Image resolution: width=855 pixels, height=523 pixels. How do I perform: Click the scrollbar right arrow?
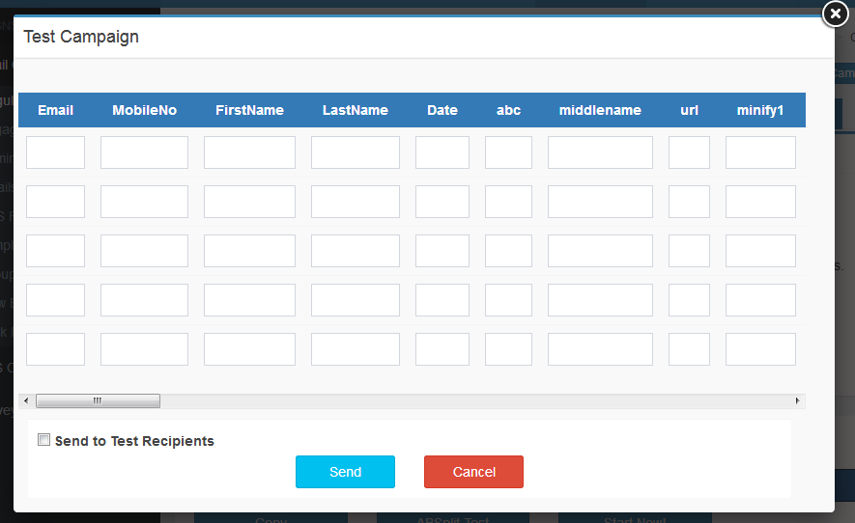pos(797,400)
